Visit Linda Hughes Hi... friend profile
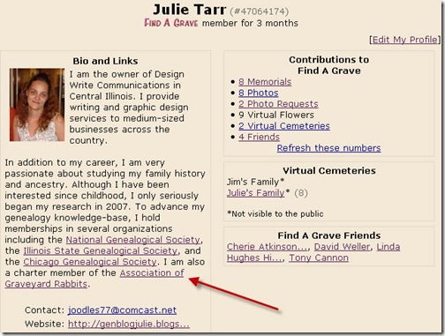 388,247
